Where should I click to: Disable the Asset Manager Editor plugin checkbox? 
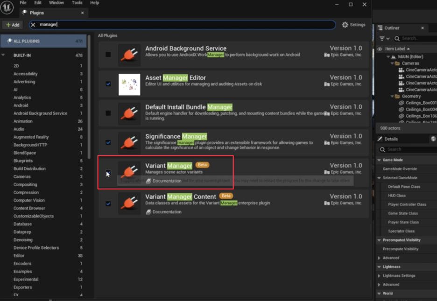pos(108,84)
